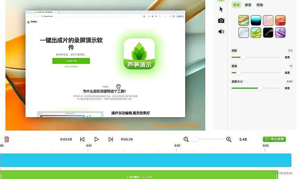Image resolution: width=297 pixels, height=179 pixels.
Task: Click the 芦笋演示 app logo in the preview
Action: coord(139,54)
